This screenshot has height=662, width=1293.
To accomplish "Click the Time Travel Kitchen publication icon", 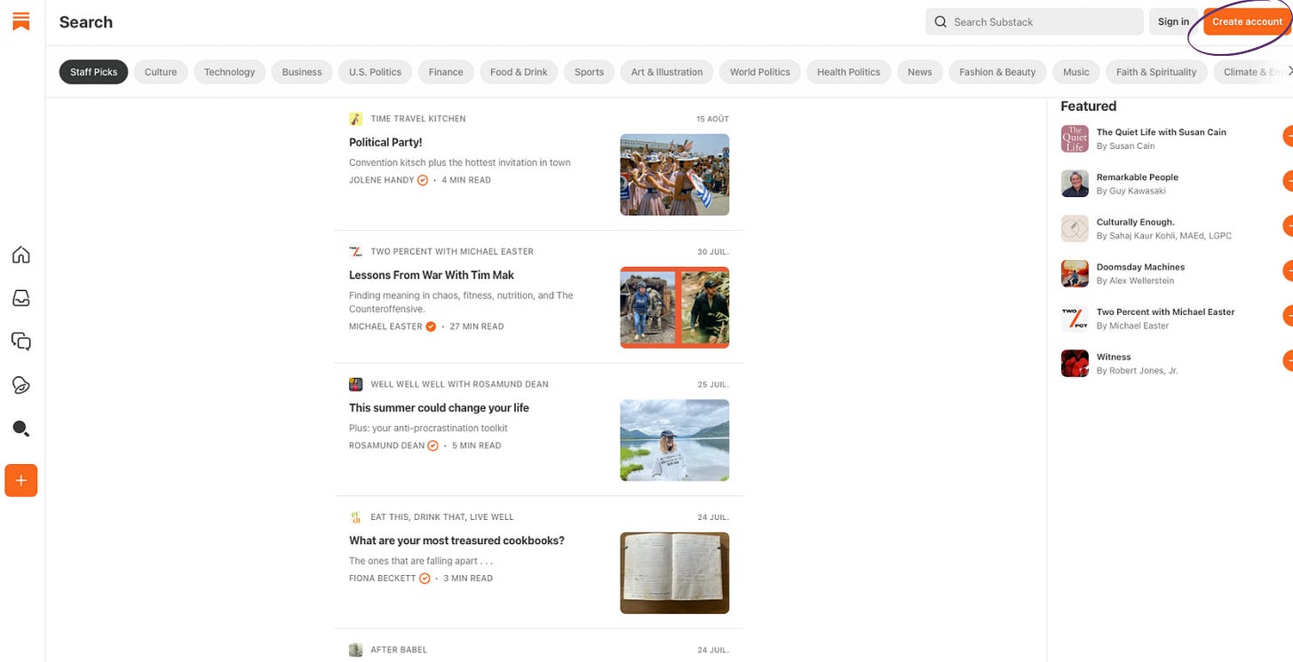I will click(355, 118).
